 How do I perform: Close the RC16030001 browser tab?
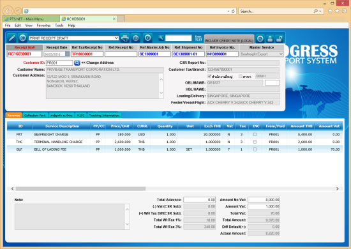click(x=114, y=19)
